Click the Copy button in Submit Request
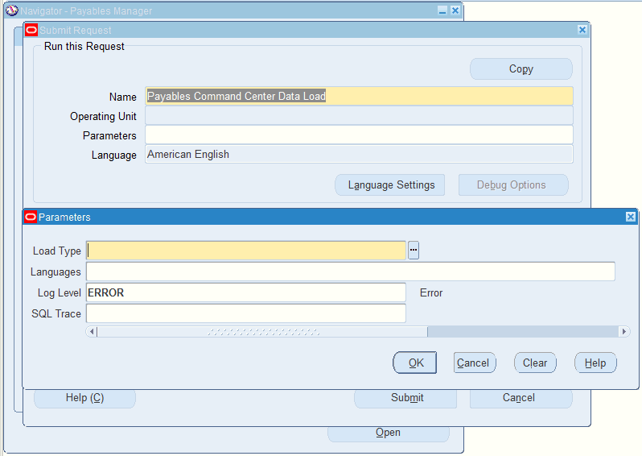The image size is (642, 456). pyautogui.click(x=521, y=69)
